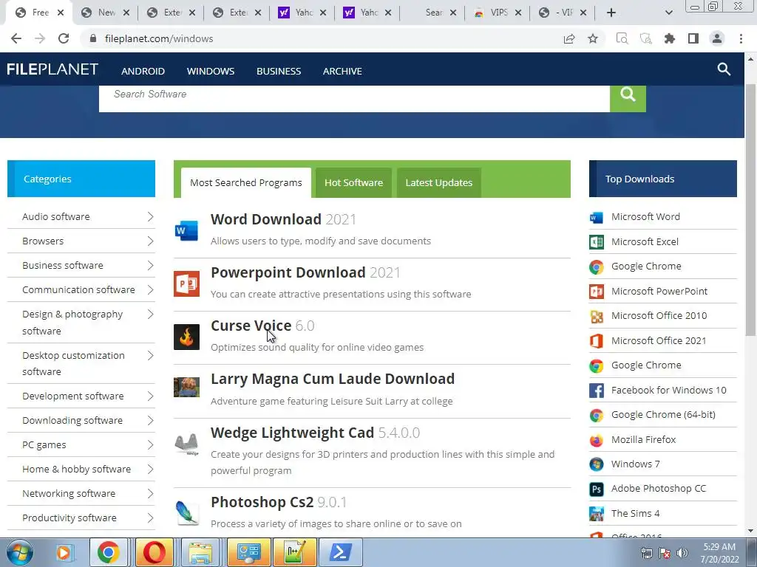
Task: Expand the Browsers category arrow
Action: (151, 241)
